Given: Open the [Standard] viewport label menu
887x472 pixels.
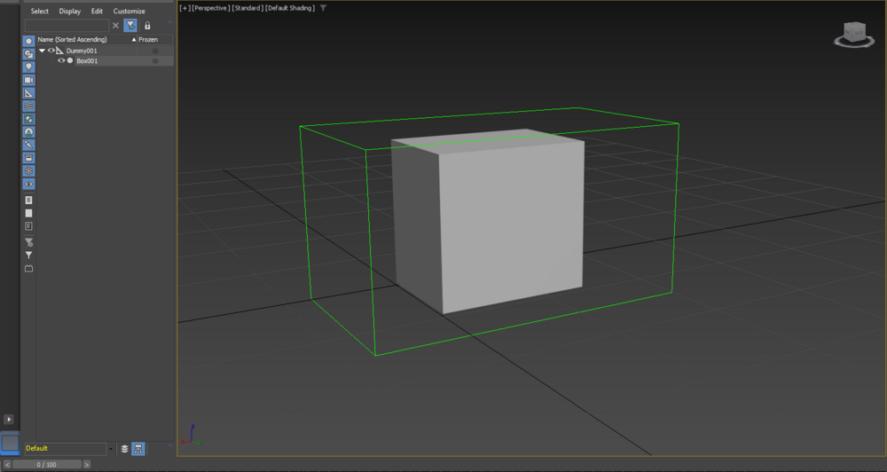Looking at the screenshot, I should coord(247,8).
